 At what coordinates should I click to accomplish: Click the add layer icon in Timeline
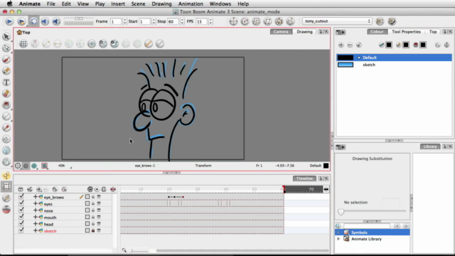pyautogui.click(x=38, y=189)
